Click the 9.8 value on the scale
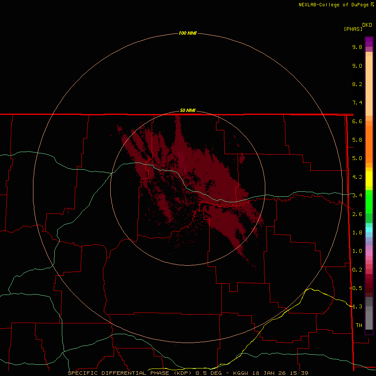Screen dimensions: 376x376 click(357, 47)
